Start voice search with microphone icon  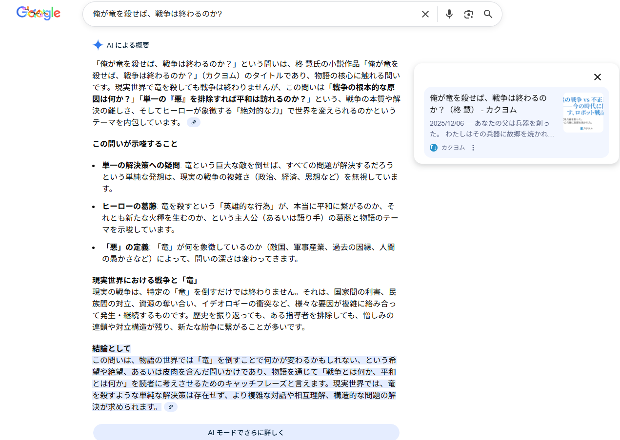point(449,14)
